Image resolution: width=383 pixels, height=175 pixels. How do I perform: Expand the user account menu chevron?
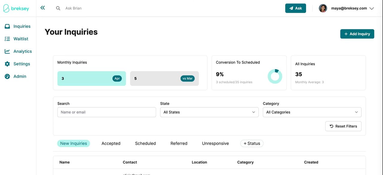(x=372, y=9)
